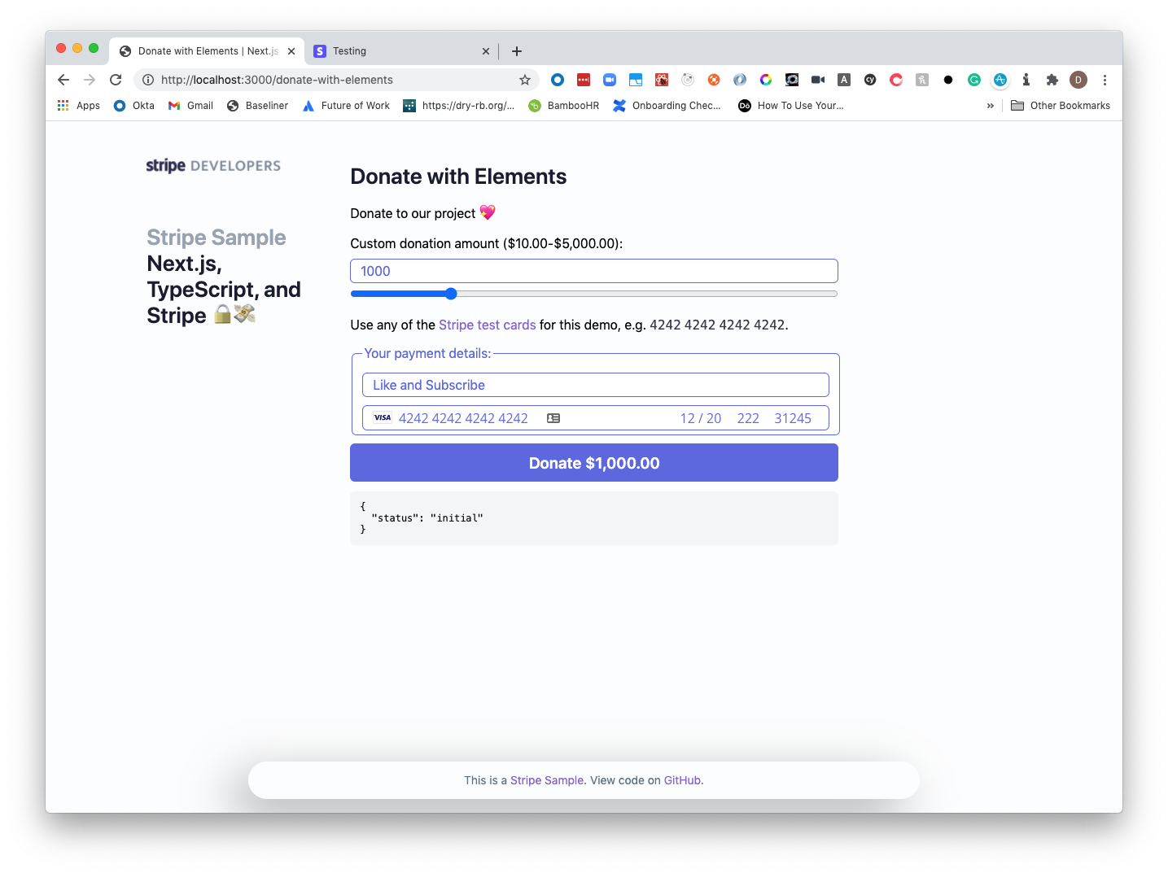Open the user profile avatar 'D'

tap(1078, 80)
